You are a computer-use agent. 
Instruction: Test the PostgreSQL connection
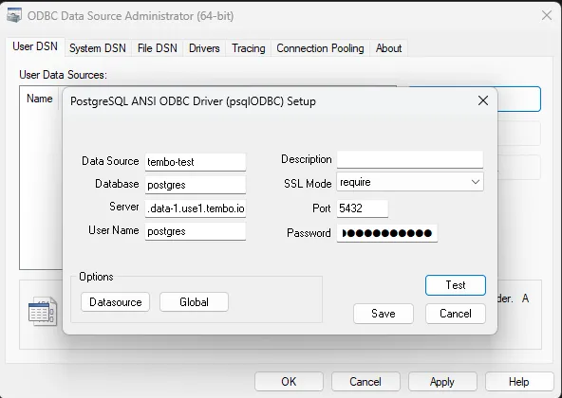456,285
